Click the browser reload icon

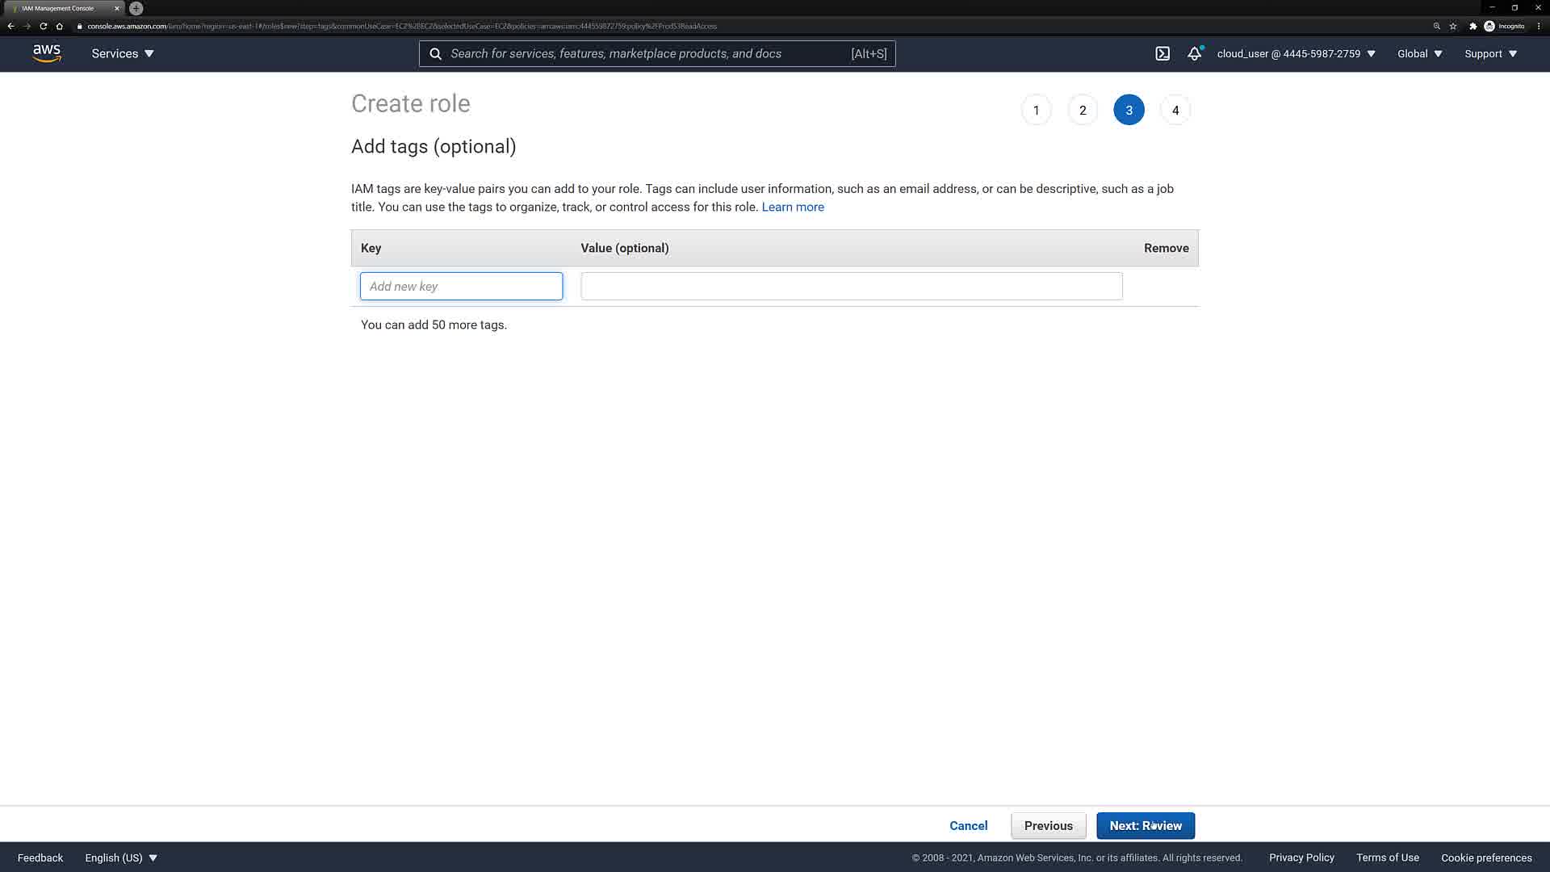click(44, 26)
